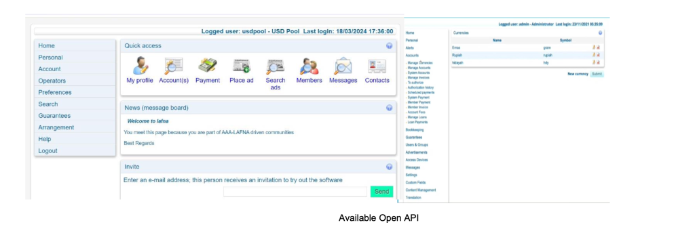This screenshot has height=252, width=695.
Task: Select Loan Payments submenu item
Action: [417, 122]
